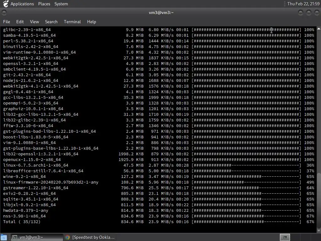Click gst-plugins-base-libs-1.22.10-1-x86_64 text
321x241 pixels.
pyautogui.click(x=51, y=148)
